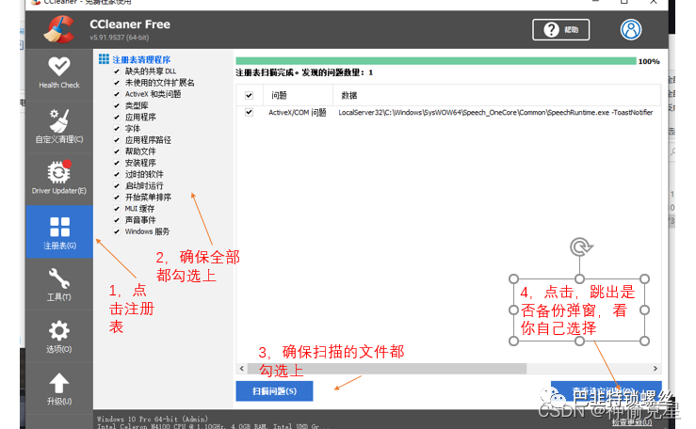Click the green scan progress bar
This screenshot has width=696, height=429.
click(x=436, y=61)
